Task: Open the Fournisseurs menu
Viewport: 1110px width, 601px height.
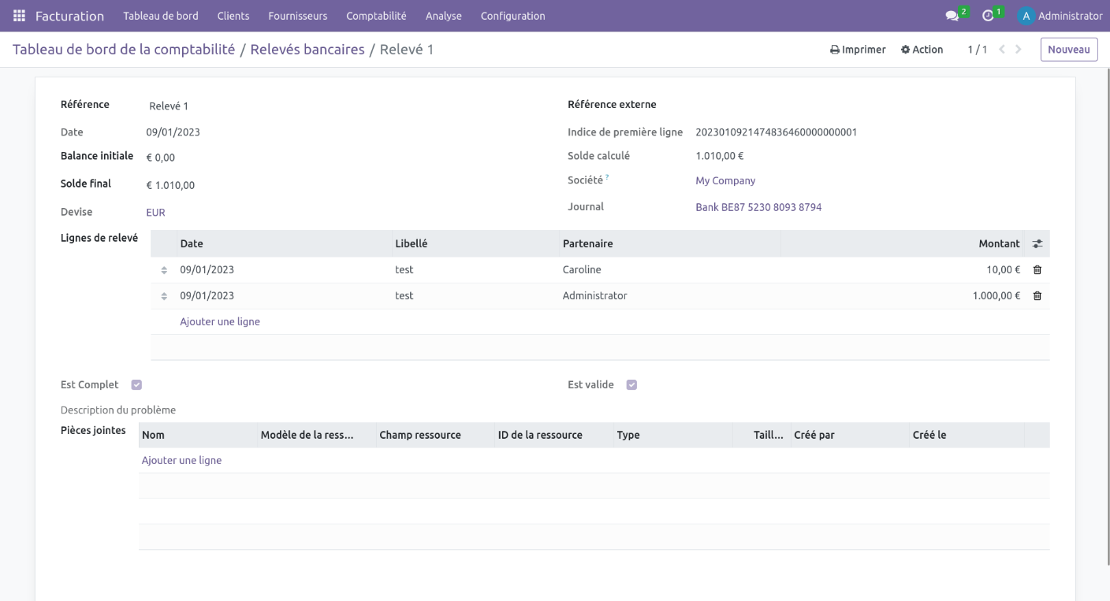Action: (297, 16)
